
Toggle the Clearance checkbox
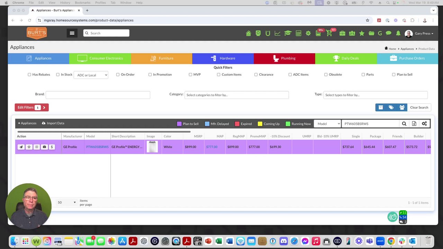(256, 75)
